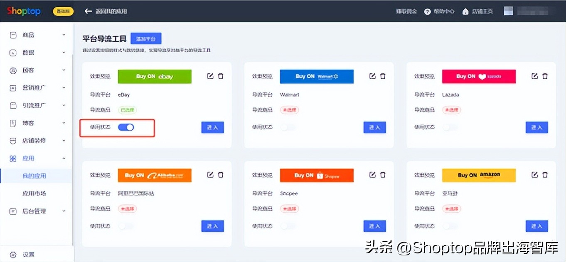Screen dimensions: 566x262
Task: Edit the Shopee card with pencil icon
Action: click(x=372, y=175)
